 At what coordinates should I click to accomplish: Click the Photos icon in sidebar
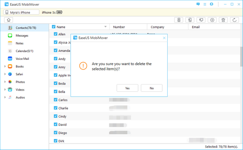10,82
